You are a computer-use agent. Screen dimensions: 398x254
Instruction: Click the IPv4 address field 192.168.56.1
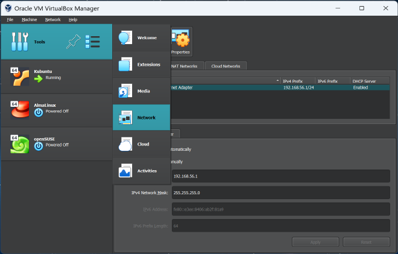pyautogui.click(x=281, y=176)
